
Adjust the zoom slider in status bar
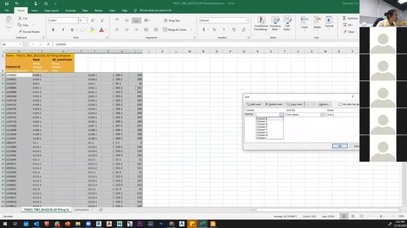(381, 217)
